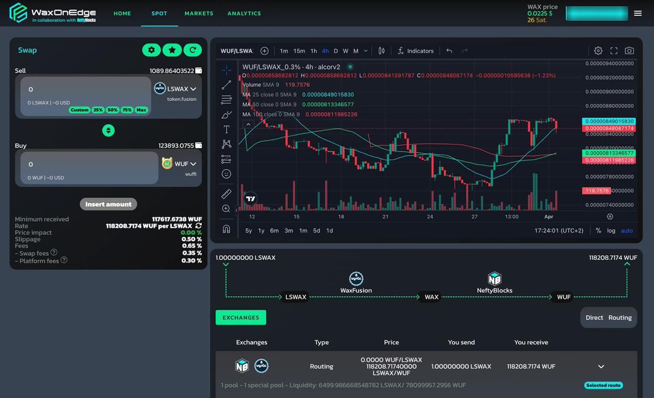Swap sell and buy tokens arrow button

click(x=108, y=130)
